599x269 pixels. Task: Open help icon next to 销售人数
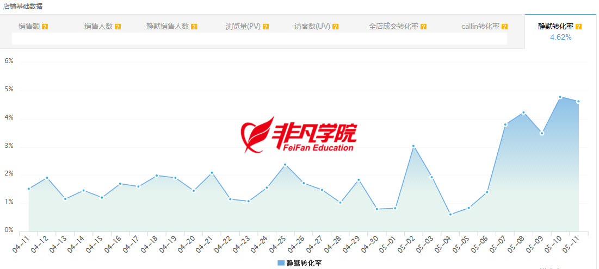click(x=118, y=27)
